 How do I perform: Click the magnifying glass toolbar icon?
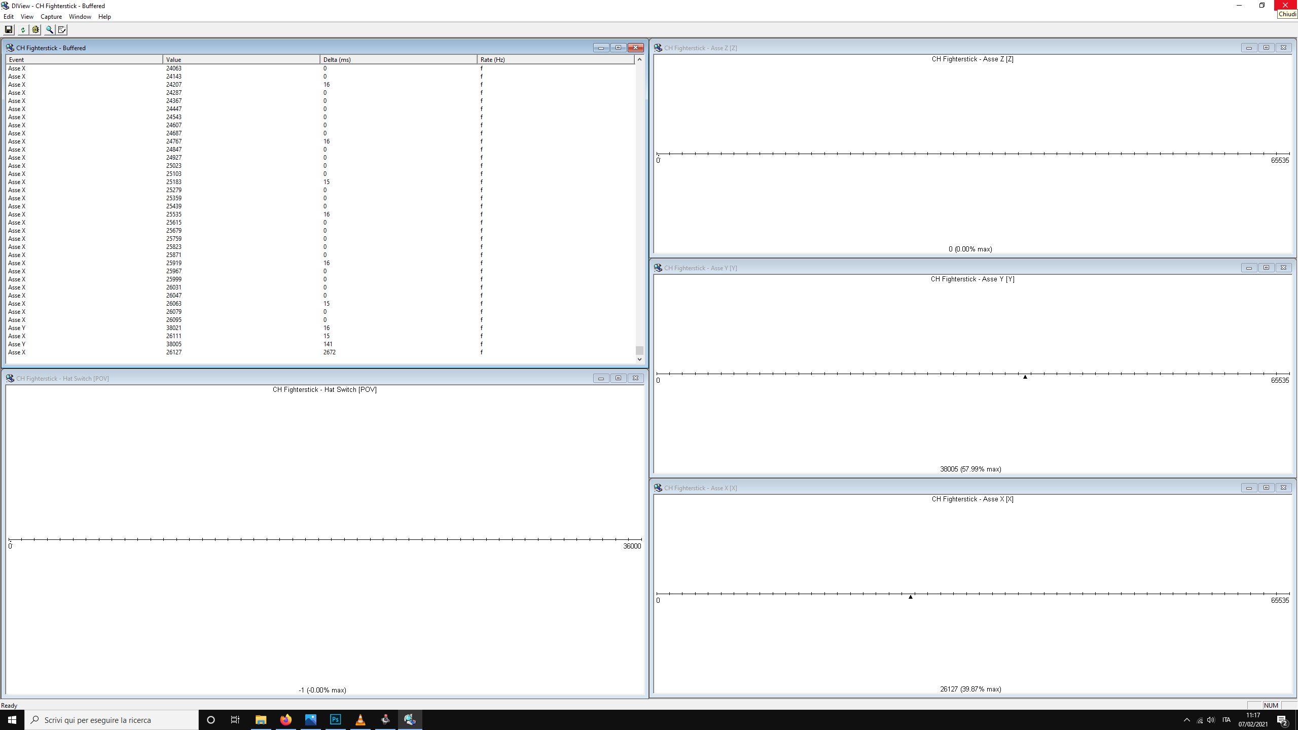click(50, 30)
